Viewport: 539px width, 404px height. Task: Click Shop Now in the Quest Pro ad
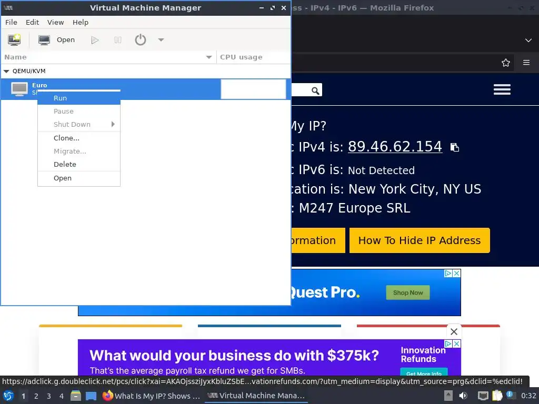click(x=408, y=292)
